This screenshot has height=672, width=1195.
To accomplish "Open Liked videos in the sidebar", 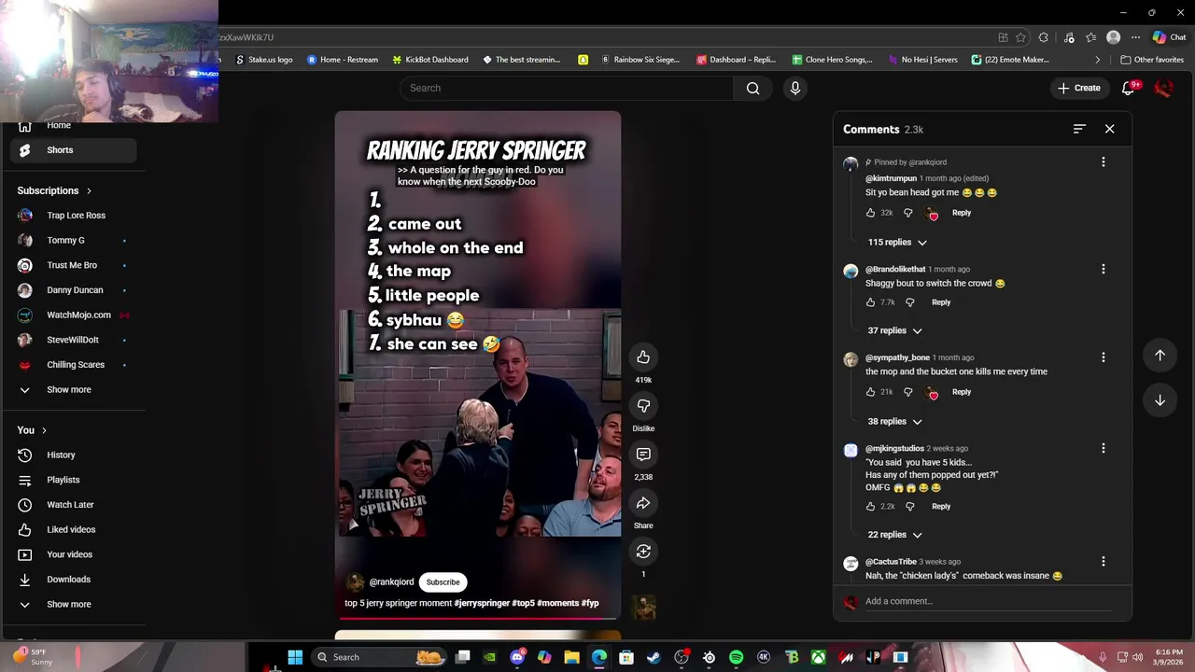I will tap(73, 529).
